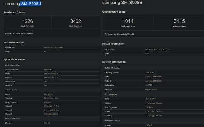
Task: Click Geekbench 5.4.4 version line under 1226 score
Action: (19, 33)
